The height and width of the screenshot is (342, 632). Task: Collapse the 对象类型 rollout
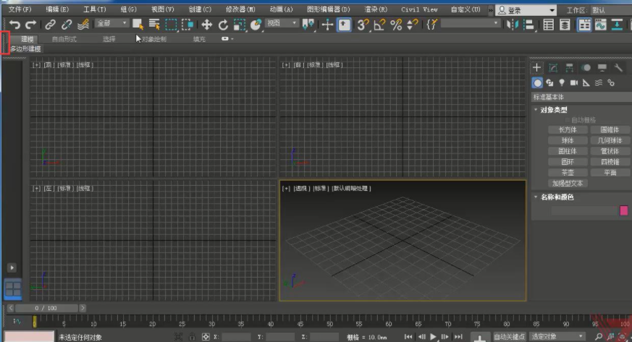tap(554, 110)
